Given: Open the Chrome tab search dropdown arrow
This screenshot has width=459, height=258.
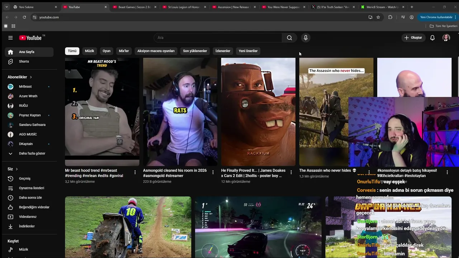Looking at the screenshot, I should click(x=6, y=7).
